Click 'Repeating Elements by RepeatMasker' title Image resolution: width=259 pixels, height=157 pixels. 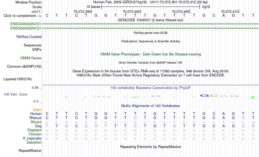click(x=150, y=147)
